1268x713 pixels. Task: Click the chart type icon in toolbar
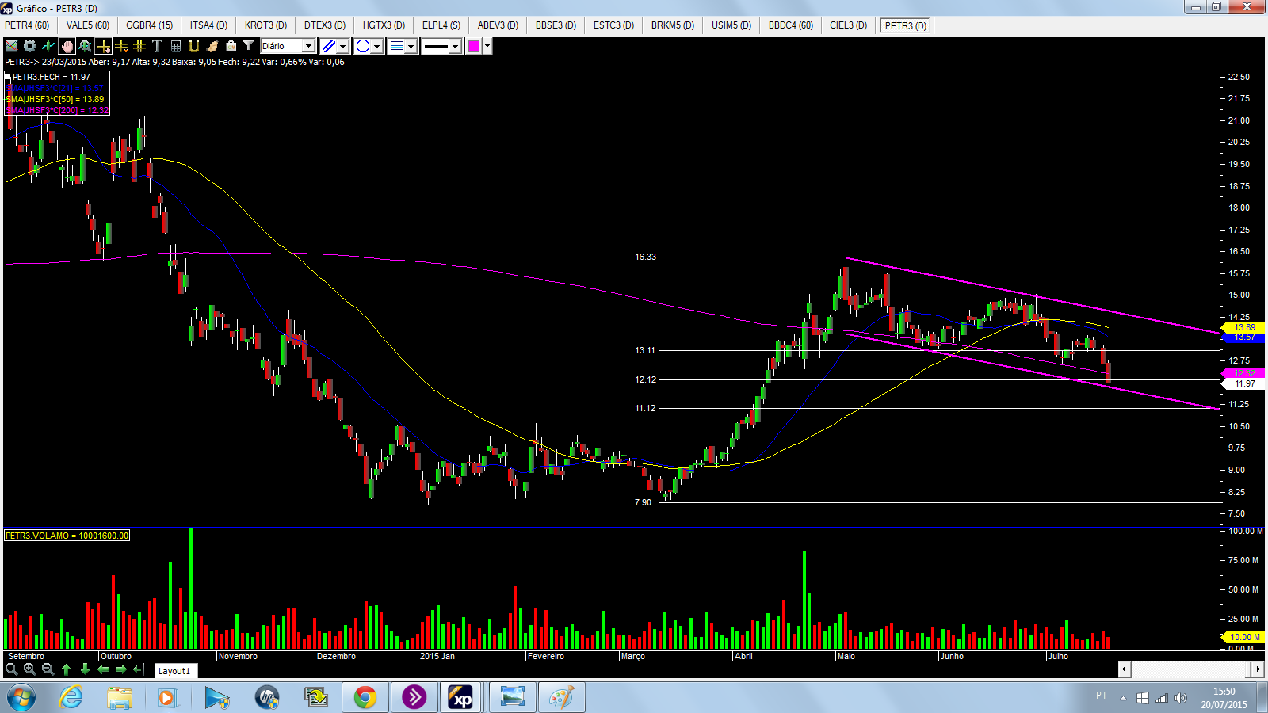tap(12, 46)
